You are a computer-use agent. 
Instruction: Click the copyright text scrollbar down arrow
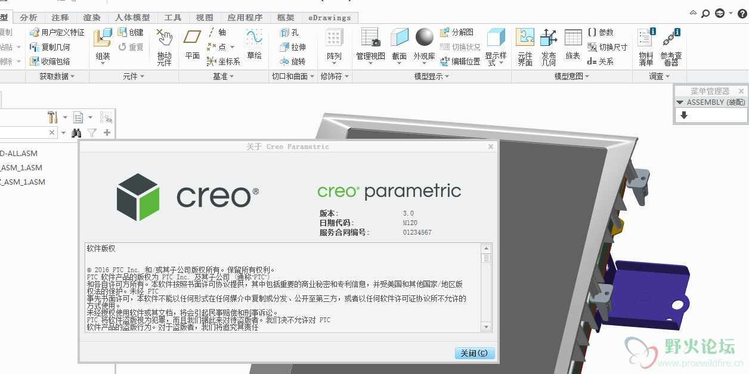486,327
